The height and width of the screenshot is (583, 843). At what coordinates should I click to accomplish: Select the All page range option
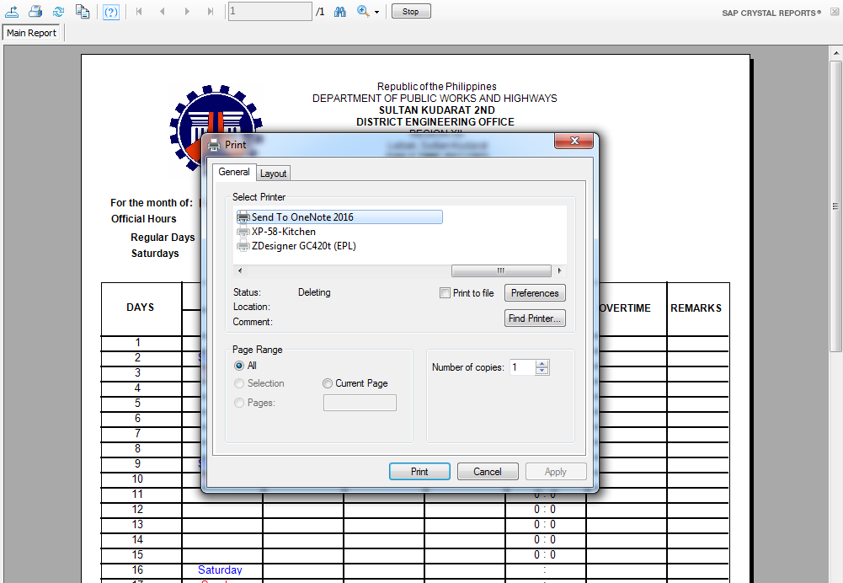239,366
